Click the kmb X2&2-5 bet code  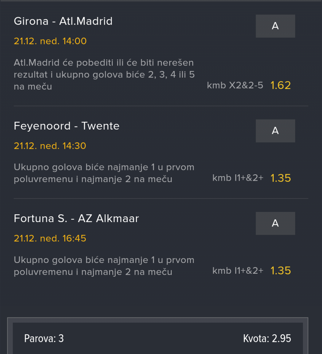tap(235, 86)
